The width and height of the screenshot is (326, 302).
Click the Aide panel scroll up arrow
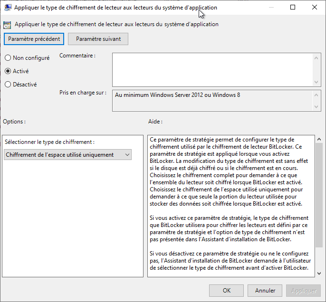pyautogui.click(x=319, y=140)
